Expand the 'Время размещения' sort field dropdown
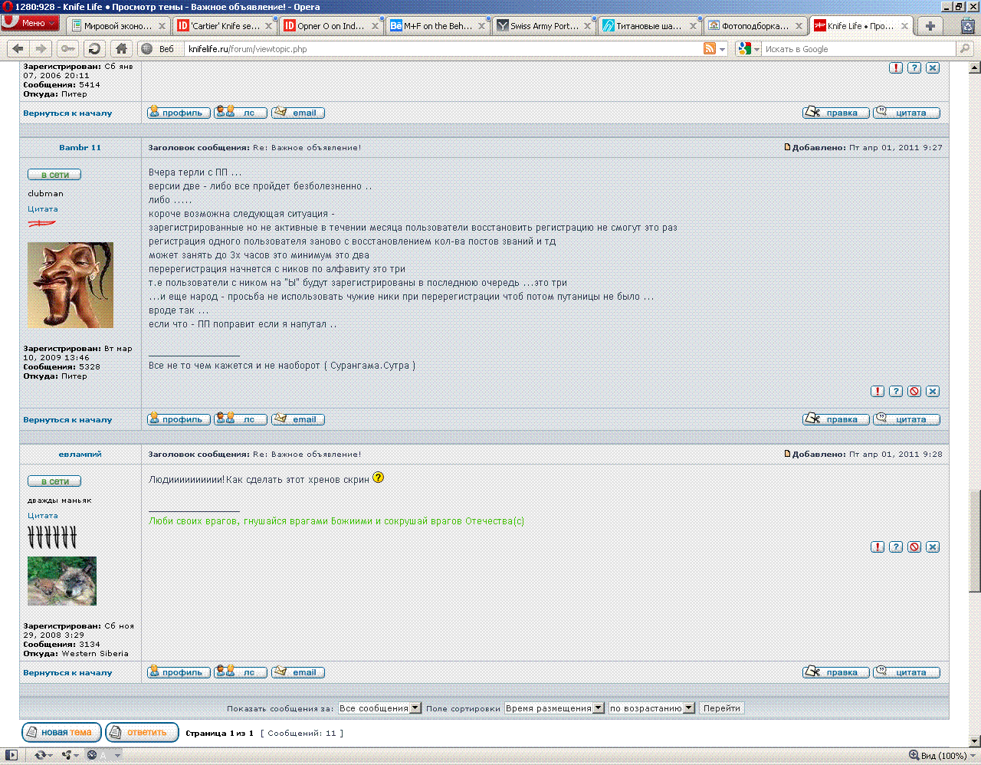Screen dimensions: 981x765 pos(553,708)
